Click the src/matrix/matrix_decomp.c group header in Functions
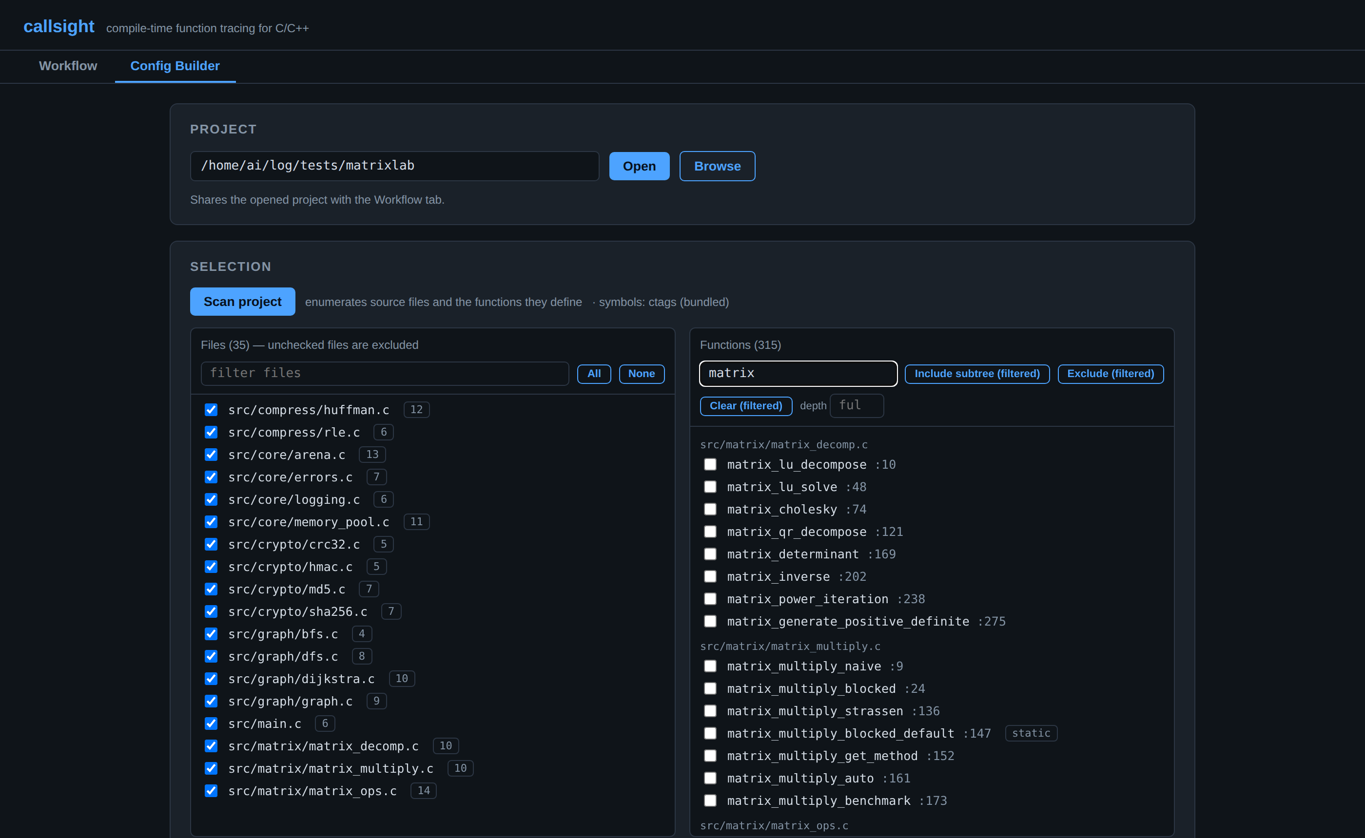 point(783,444)
